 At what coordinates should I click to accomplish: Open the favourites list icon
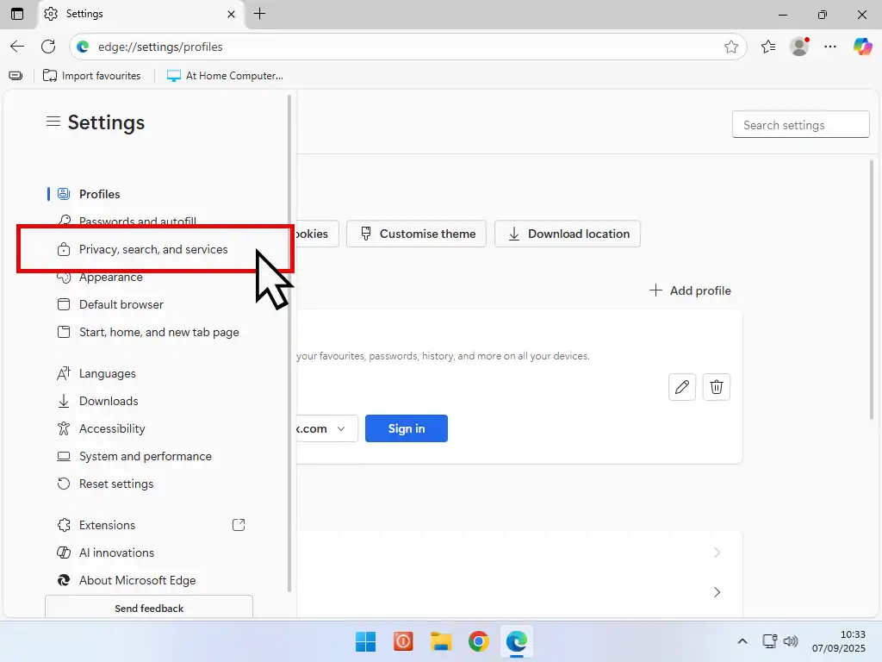coord(768,47)
